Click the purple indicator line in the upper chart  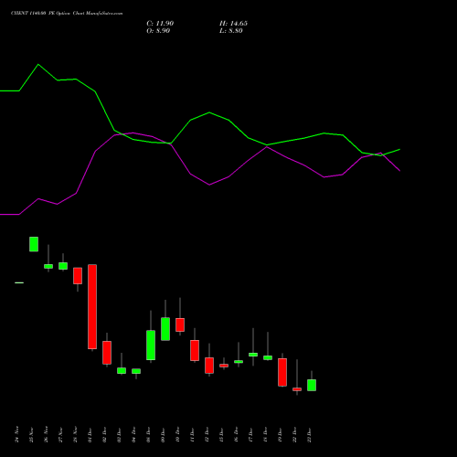pos(209,185)
